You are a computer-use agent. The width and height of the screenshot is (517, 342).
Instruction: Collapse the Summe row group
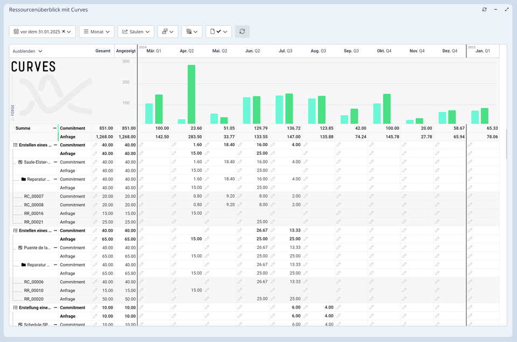(x=54, y=128)
